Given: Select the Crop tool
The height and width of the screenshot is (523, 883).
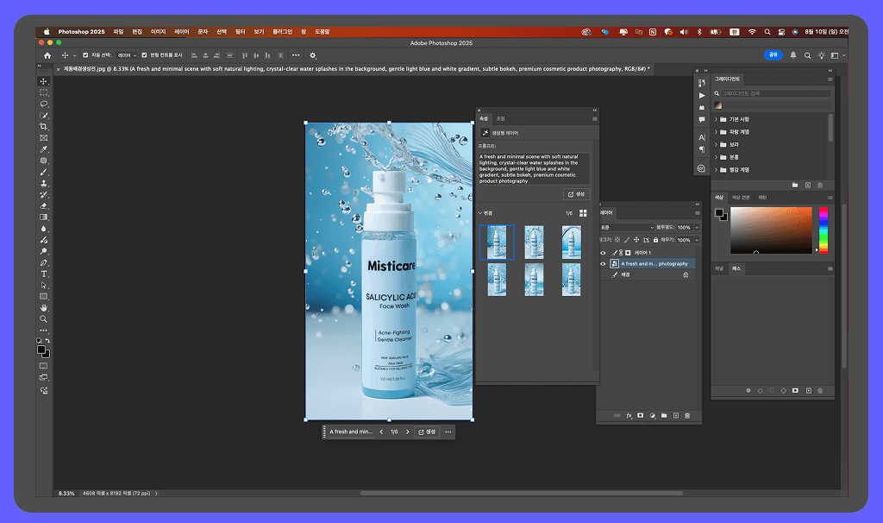Looking at the screenshot, I should 43,126.
